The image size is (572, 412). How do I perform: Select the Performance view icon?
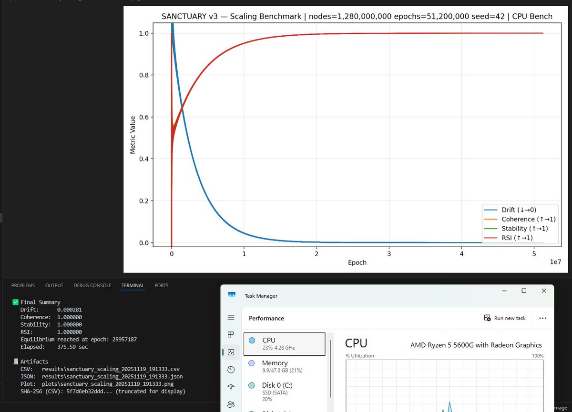[231, 352]
